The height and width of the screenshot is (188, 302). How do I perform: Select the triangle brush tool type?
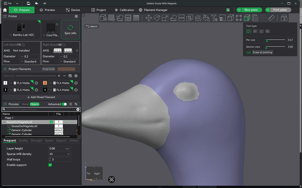click(261, 31)
